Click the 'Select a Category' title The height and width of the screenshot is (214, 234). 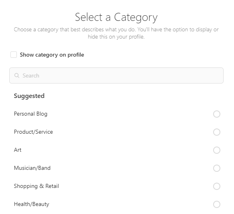point(116,17)
